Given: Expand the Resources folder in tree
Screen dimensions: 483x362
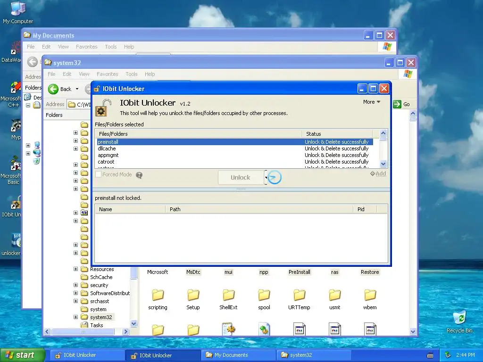Looking at the screenshot, I should coord(76,269).
